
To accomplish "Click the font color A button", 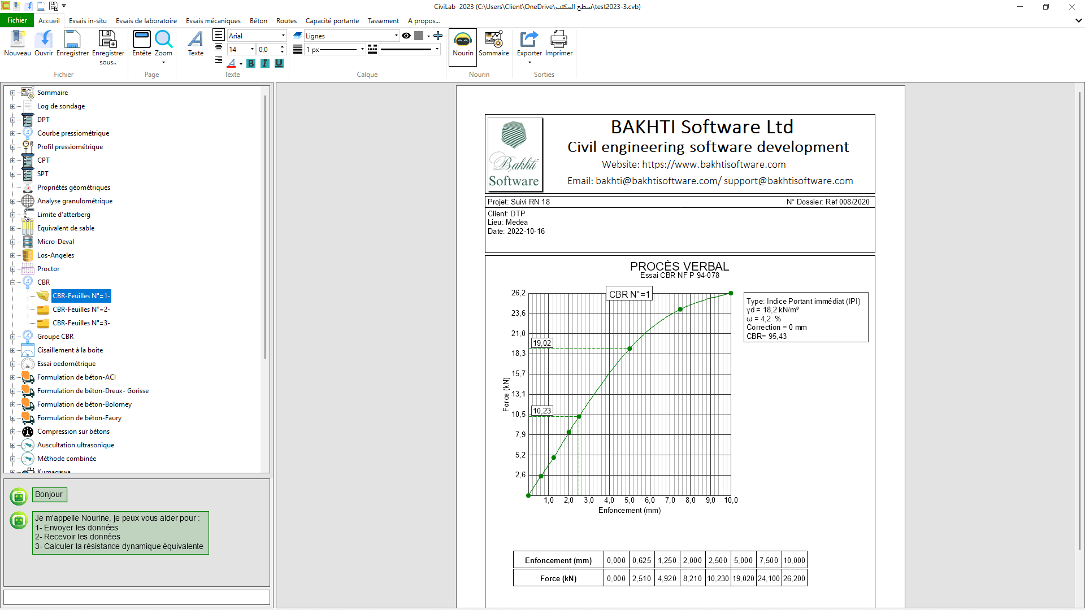I will [x=231, y=63].
